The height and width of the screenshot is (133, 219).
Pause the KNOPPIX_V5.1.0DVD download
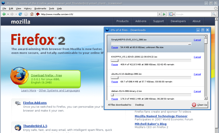[x=115, y=64]
